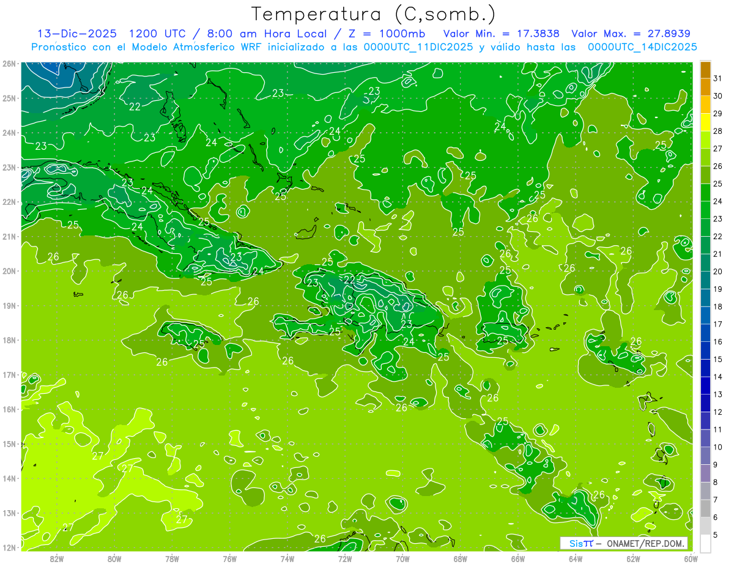Click the "66W" longitude axis label
The width and height of the screenshot is (734, 567).
pos(518,558)
